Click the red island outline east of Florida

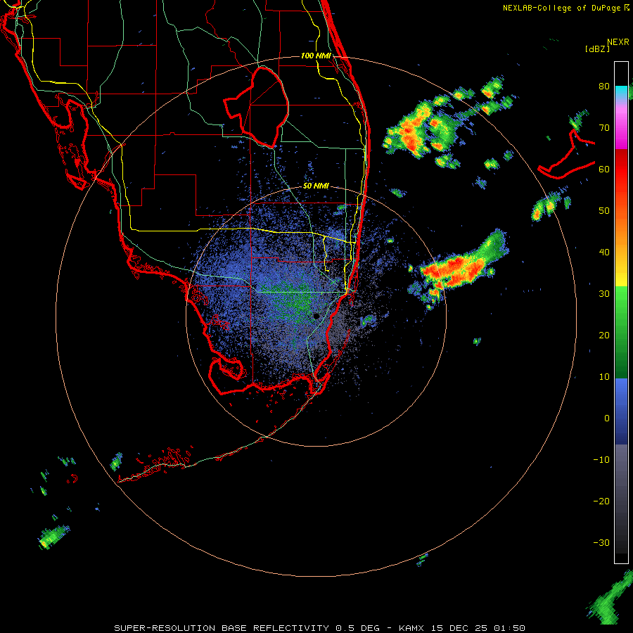click(566, 154)
